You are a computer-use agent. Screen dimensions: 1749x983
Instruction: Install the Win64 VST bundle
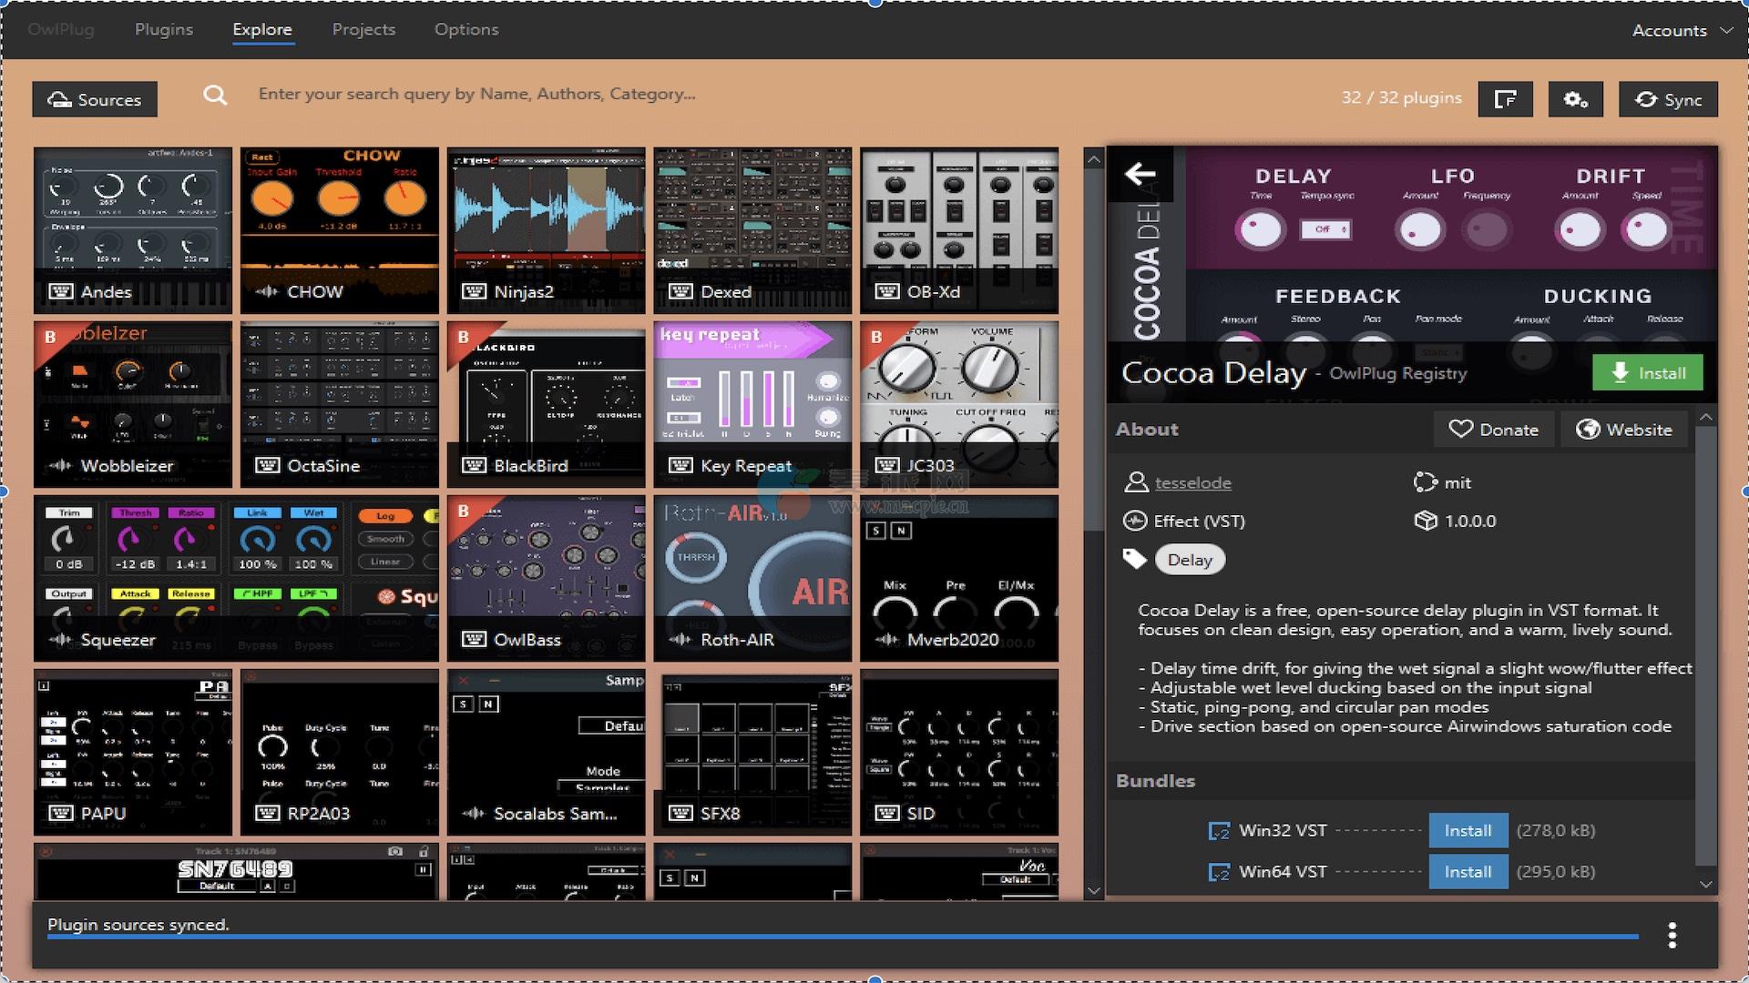[x=1468, y=872]
